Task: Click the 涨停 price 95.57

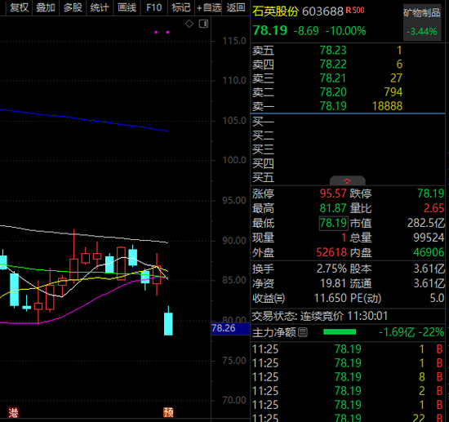Action: click(333, 193)
